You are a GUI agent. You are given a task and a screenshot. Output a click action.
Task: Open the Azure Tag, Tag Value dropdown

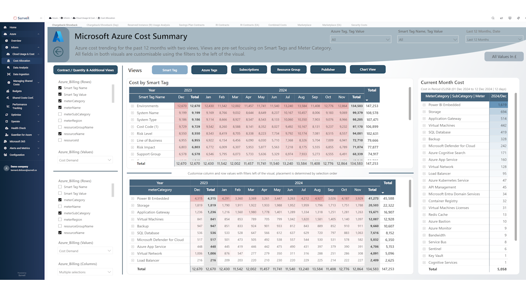tap(360, 40)
